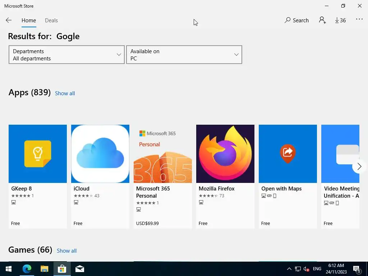The width and height of the screenshot is (368, 276).
Task: Open the iCloud app tile image
Action: (100, 154)
